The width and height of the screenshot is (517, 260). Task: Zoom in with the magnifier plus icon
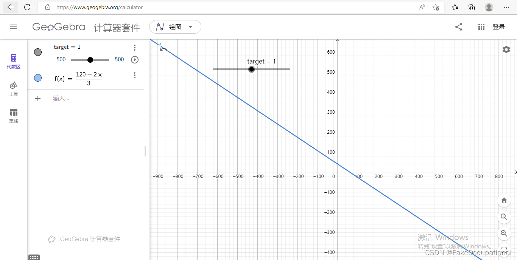[504, 217]
